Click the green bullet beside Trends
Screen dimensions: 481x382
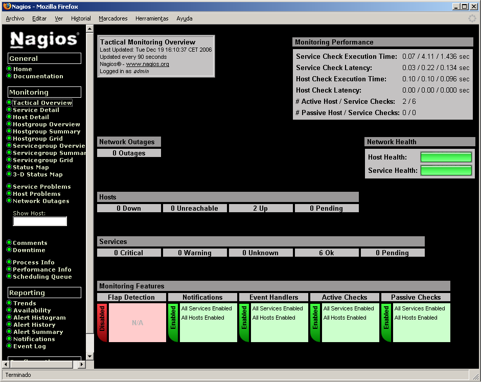tap(9, 303)
